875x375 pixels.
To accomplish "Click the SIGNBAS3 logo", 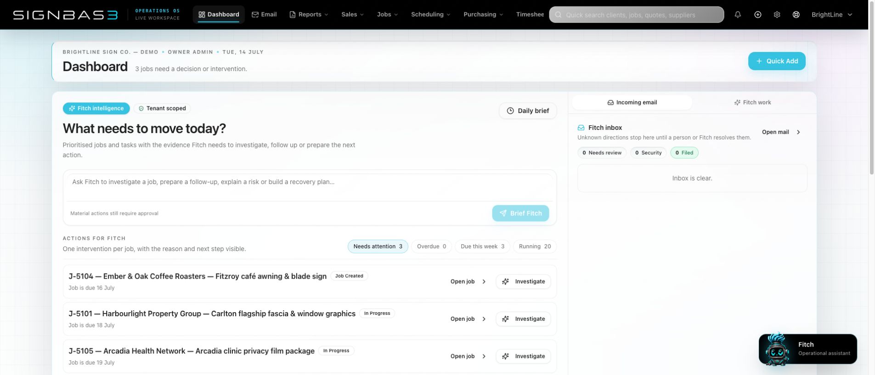I will point(65,15).
